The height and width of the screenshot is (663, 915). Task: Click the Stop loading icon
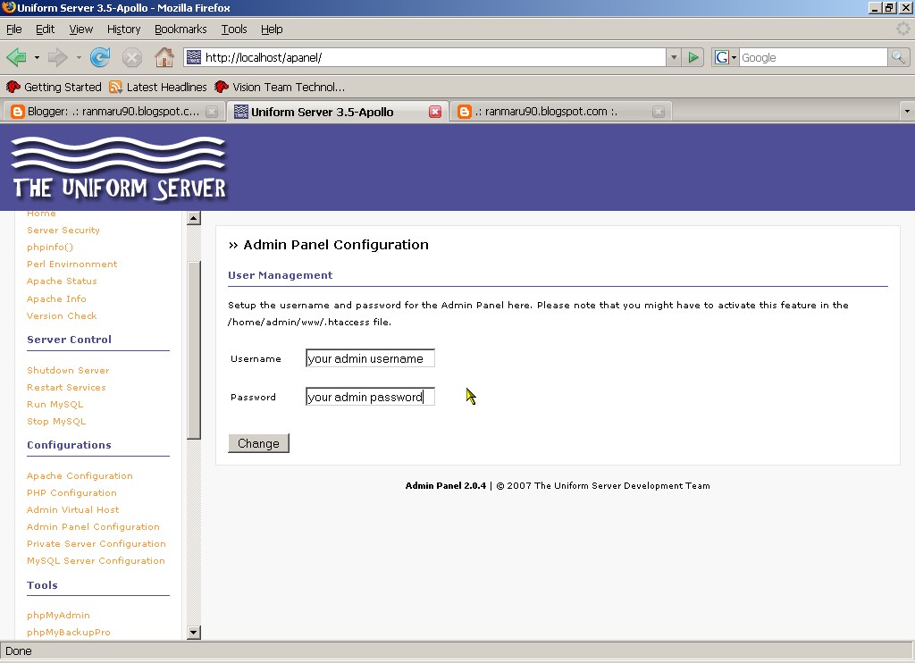tap(132, 57)
